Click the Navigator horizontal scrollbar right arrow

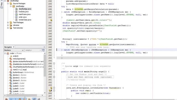42,95
